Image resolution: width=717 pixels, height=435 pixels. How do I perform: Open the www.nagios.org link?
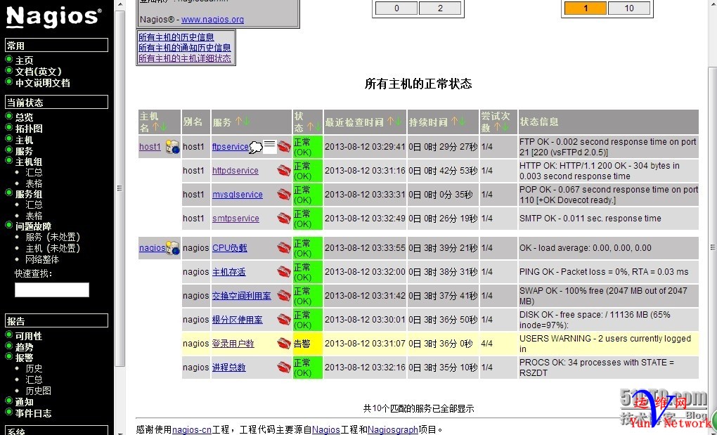click(x=212, y=20)
